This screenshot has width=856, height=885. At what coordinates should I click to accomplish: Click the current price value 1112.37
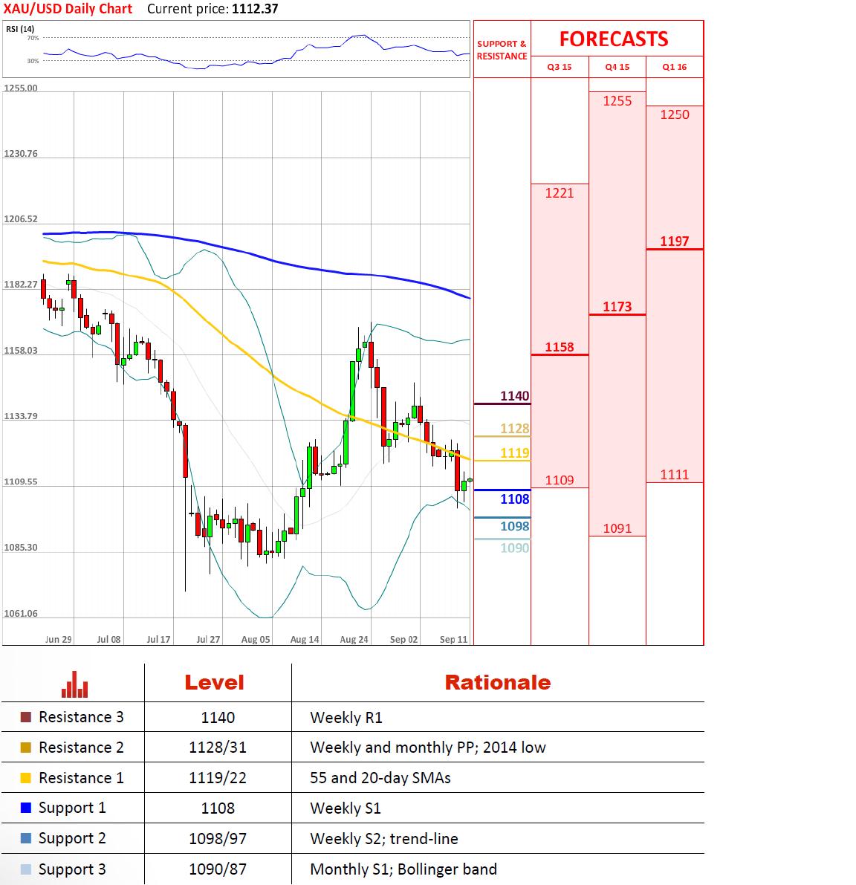pyautogui.click(x=255, y=9)
